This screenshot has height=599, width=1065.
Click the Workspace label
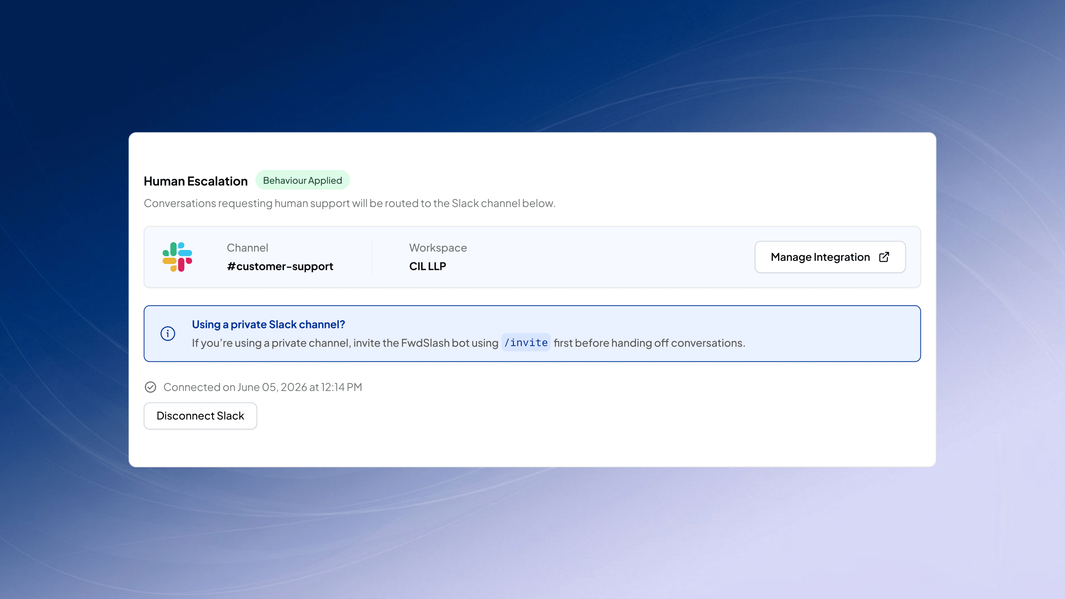click(x=438, y=248)
